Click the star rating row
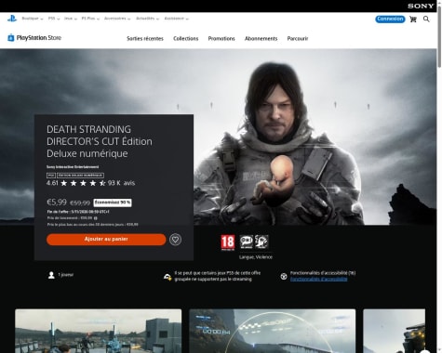Screen dimensions: 442x353 pos(83,183)
